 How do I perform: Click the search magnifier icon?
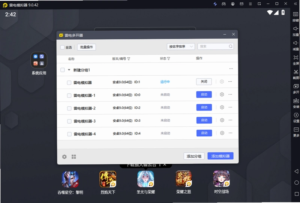click(x=231, y=46)
